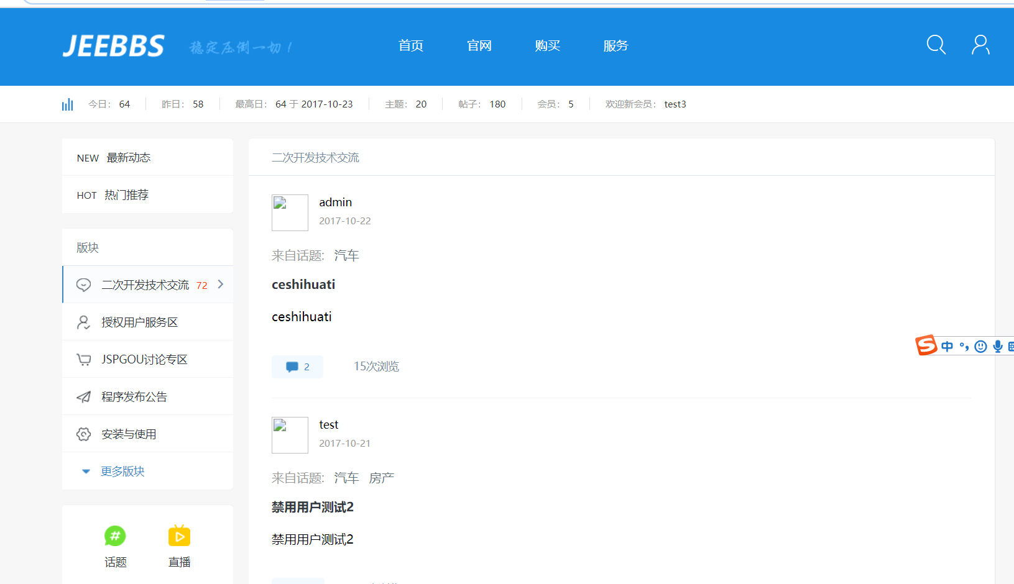Click the person icon beside 授权用户服务区
Image resolution: width=1014 pixels, height=584 pixels.
pos(84,322)
